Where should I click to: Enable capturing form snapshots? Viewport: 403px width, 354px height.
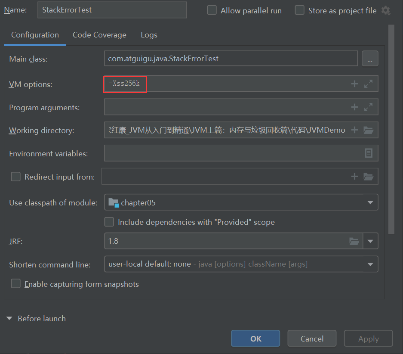[x=16, y=283]
